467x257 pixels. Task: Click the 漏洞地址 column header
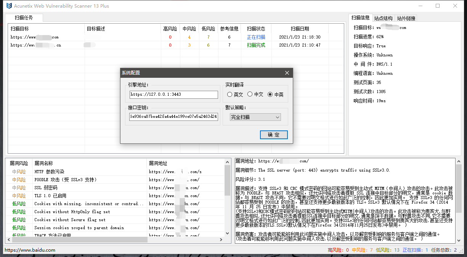pyautogui.click(x=186, y=163)
